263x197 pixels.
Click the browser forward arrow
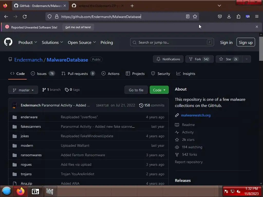[15, 17]
